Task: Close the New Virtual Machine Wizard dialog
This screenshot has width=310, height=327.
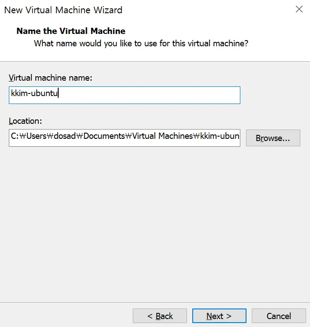Action: tap(299, 9)
